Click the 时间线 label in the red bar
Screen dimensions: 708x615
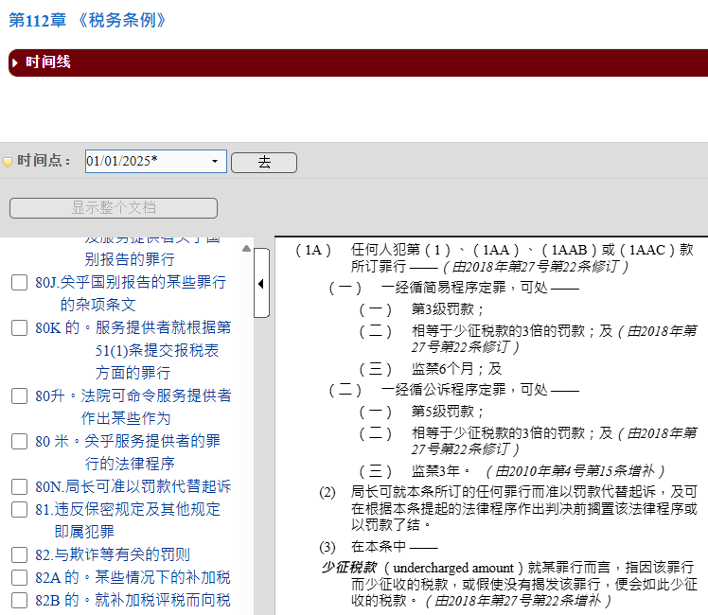point(48,62)
